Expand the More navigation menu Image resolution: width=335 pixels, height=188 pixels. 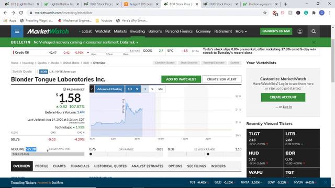(x=241, y=31)
